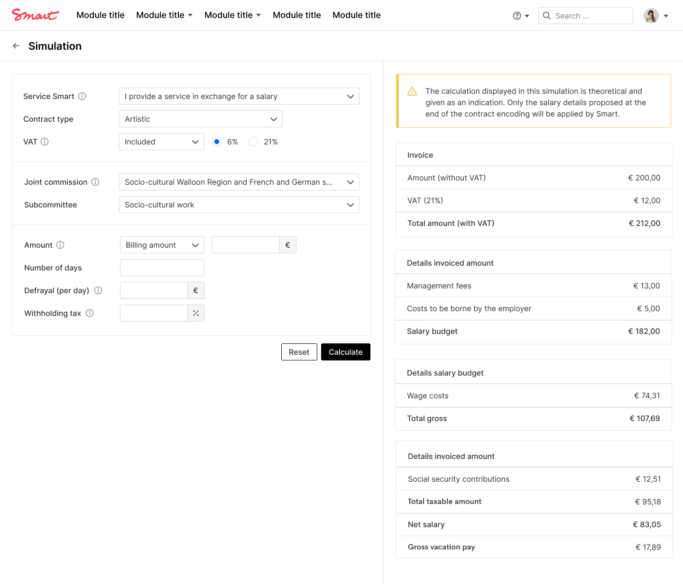Show info icon beside Amount

click(x=60, y=245)
